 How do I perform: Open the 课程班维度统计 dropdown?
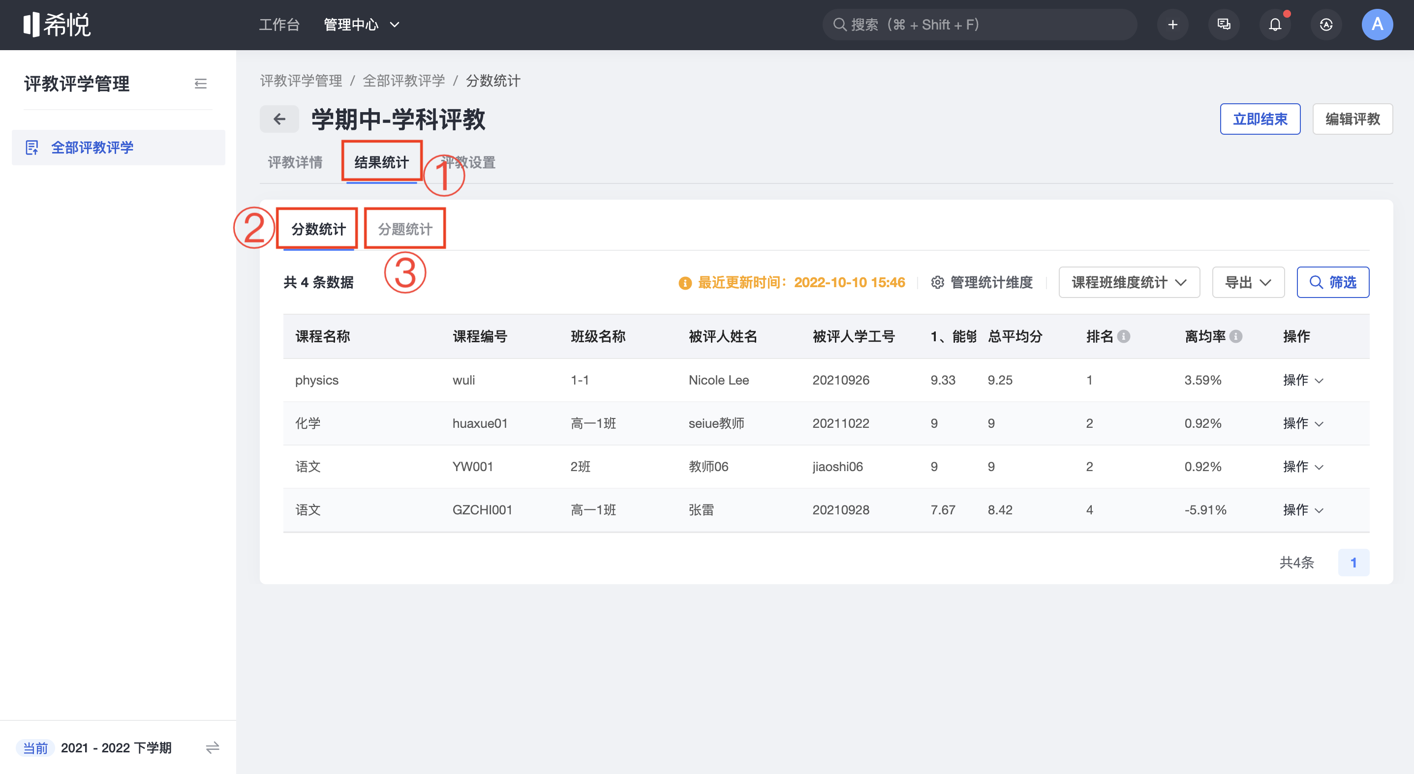tap(1129, 282)
